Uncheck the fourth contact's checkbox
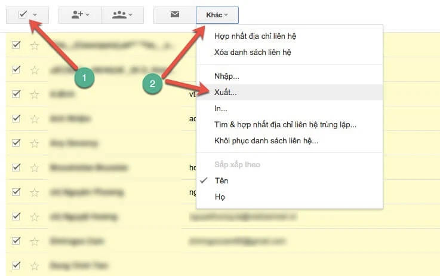This screenshot has width=440, height=276. pos(16,118)
